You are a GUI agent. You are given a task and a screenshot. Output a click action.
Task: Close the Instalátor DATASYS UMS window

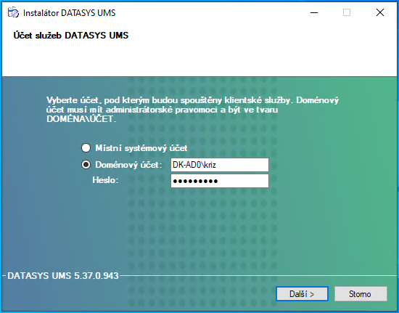tap(380, 12)
